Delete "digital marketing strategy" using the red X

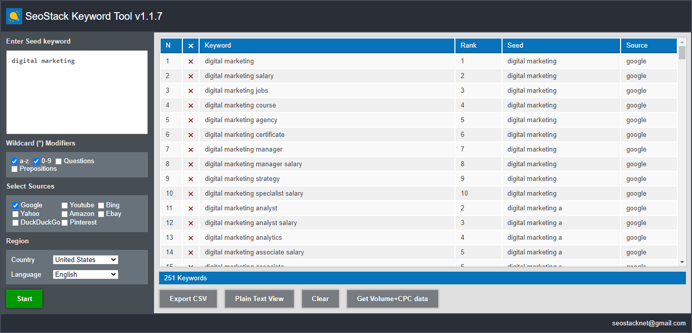pyautogui.click(x=190, y=178)
